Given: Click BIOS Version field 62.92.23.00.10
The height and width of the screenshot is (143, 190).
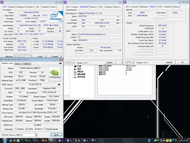Looking at the screenshot, I should (35, 84).
